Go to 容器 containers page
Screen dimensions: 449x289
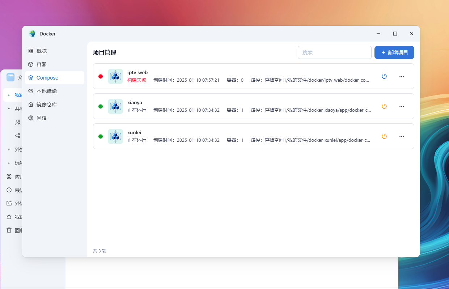pos(54,64)
